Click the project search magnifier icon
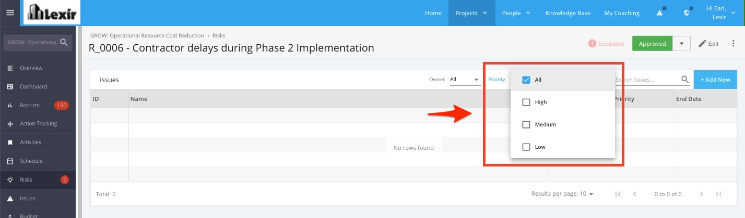Viewport: 745px width, 218px height. 64,42
